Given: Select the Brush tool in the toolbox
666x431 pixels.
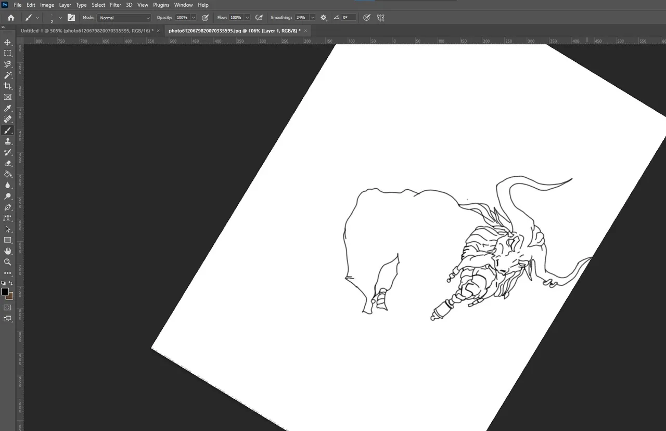Looking at the screenshot, I should click(x=7, y=130).
